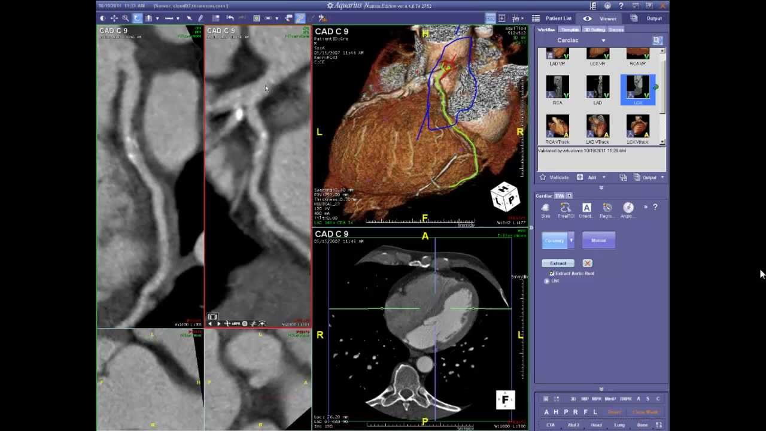766x431 pixels.
Task: Switch to the Template tab
Action: point(570,29)
